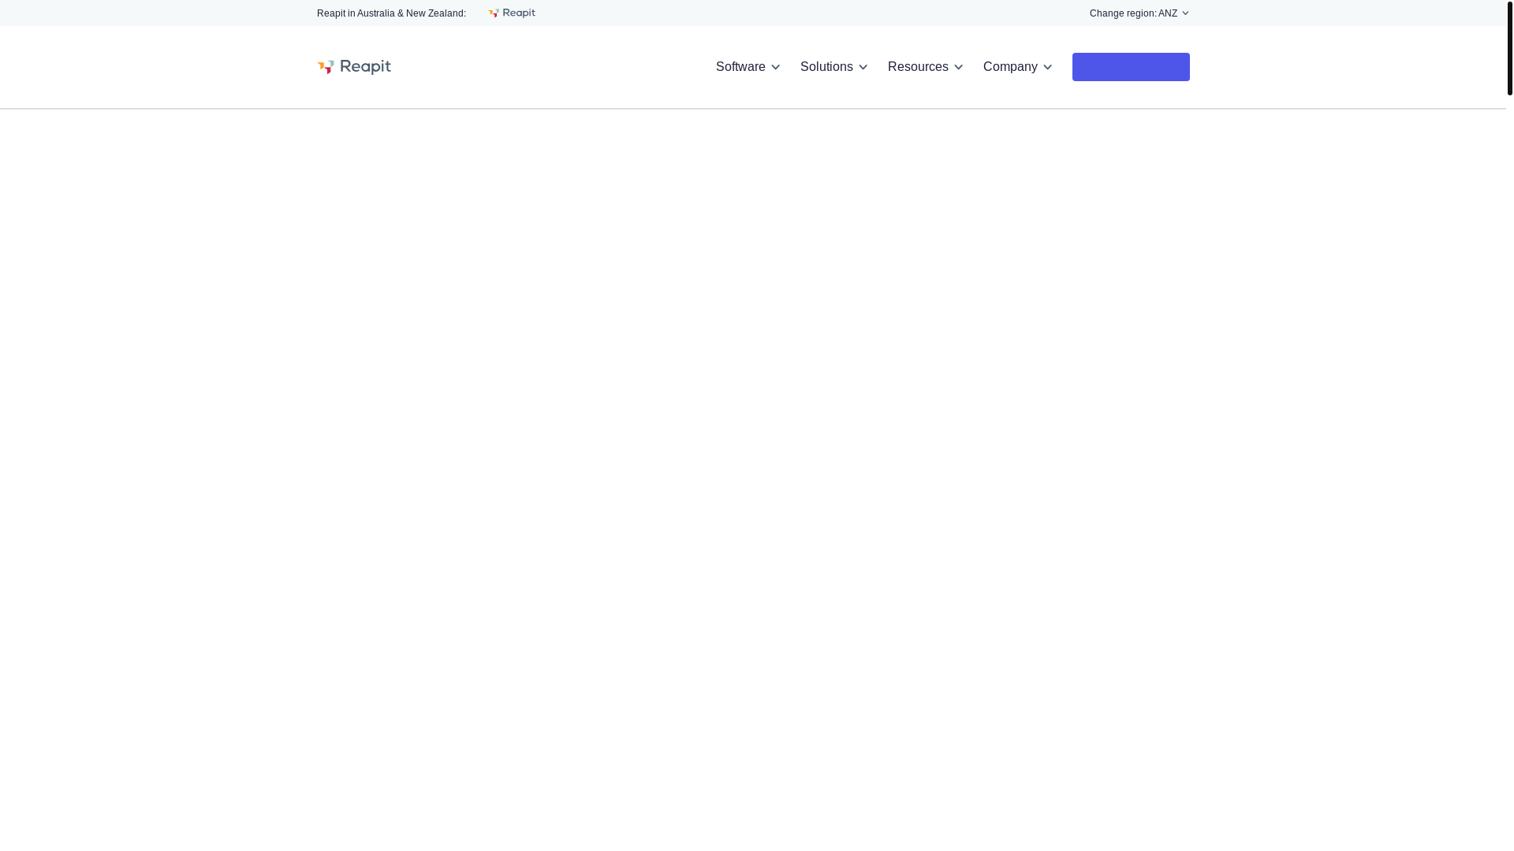Open the Company menu
The height and width of the screenshot is (851, 1514).
[x=1017, y=67]
